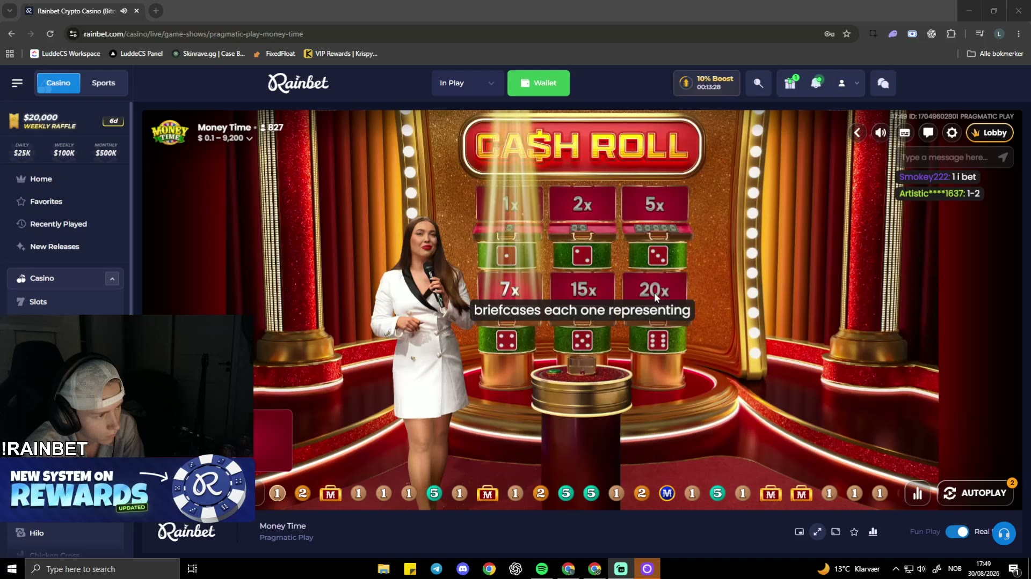Open File Explorer from the taskbar
This screenshot has width=1031, height=579.
point(383,569)
